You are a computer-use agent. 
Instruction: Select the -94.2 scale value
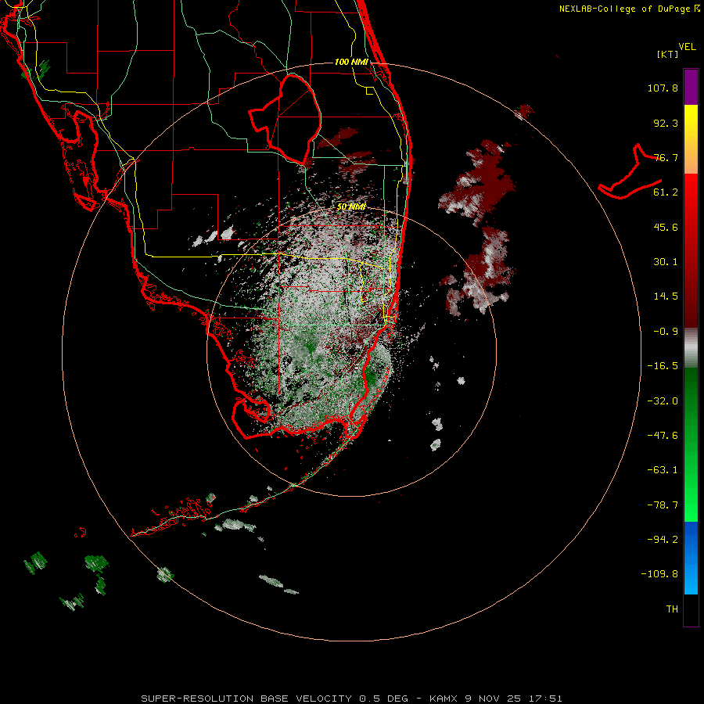[x=663, y=539]
